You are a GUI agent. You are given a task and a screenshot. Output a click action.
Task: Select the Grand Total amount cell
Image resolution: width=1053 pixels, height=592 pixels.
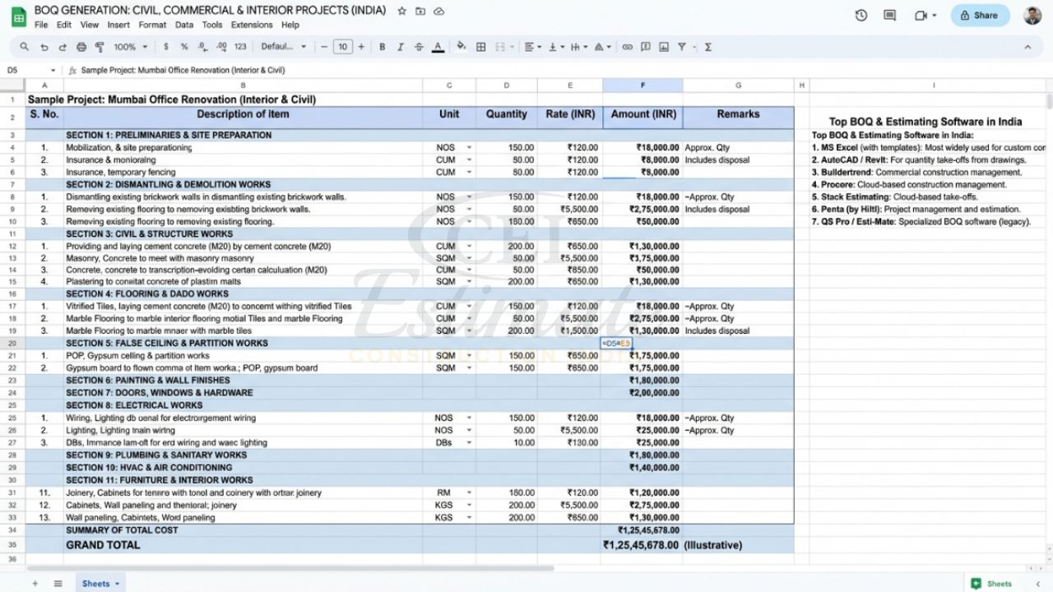(x=642, y=545)
